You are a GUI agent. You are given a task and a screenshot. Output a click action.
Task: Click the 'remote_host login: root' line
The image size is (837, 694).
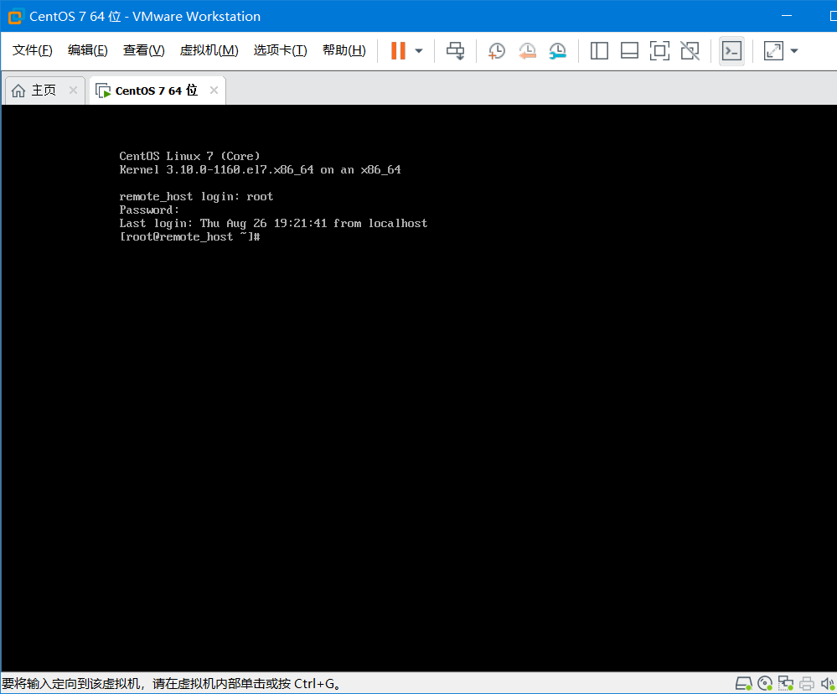click(x=196, y=196)
